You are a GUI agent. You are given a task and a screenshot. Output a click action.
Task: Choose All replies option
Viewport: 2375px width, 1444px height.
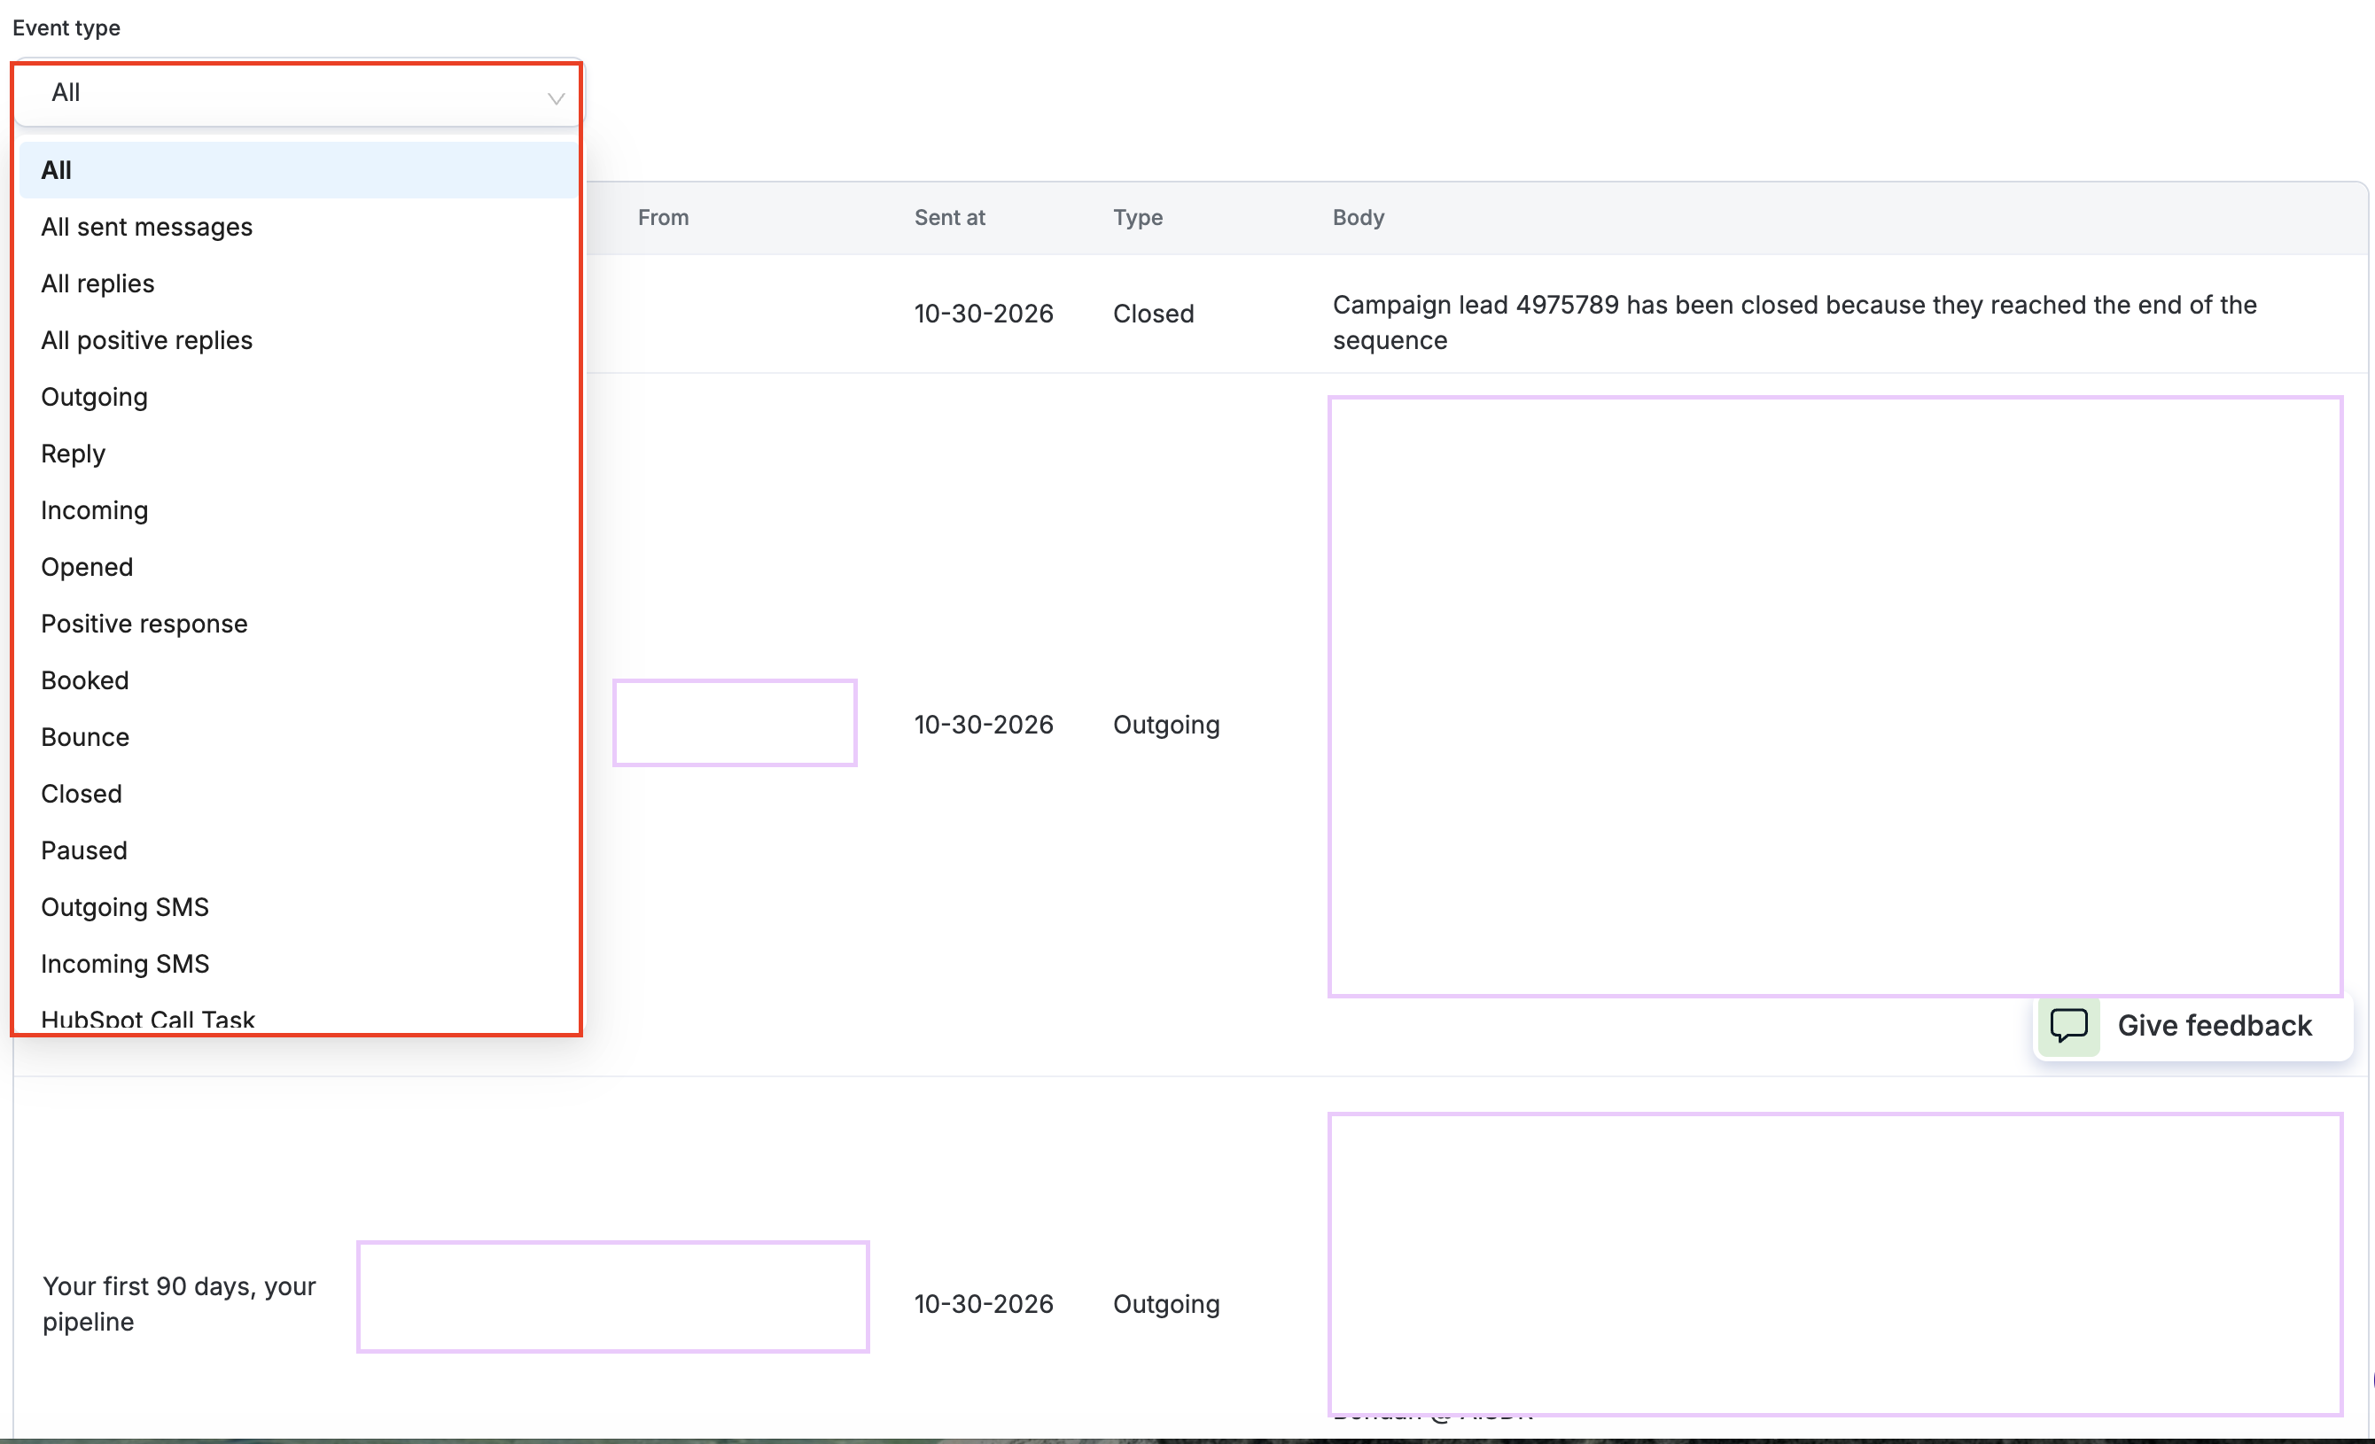[x=298, y=284]
